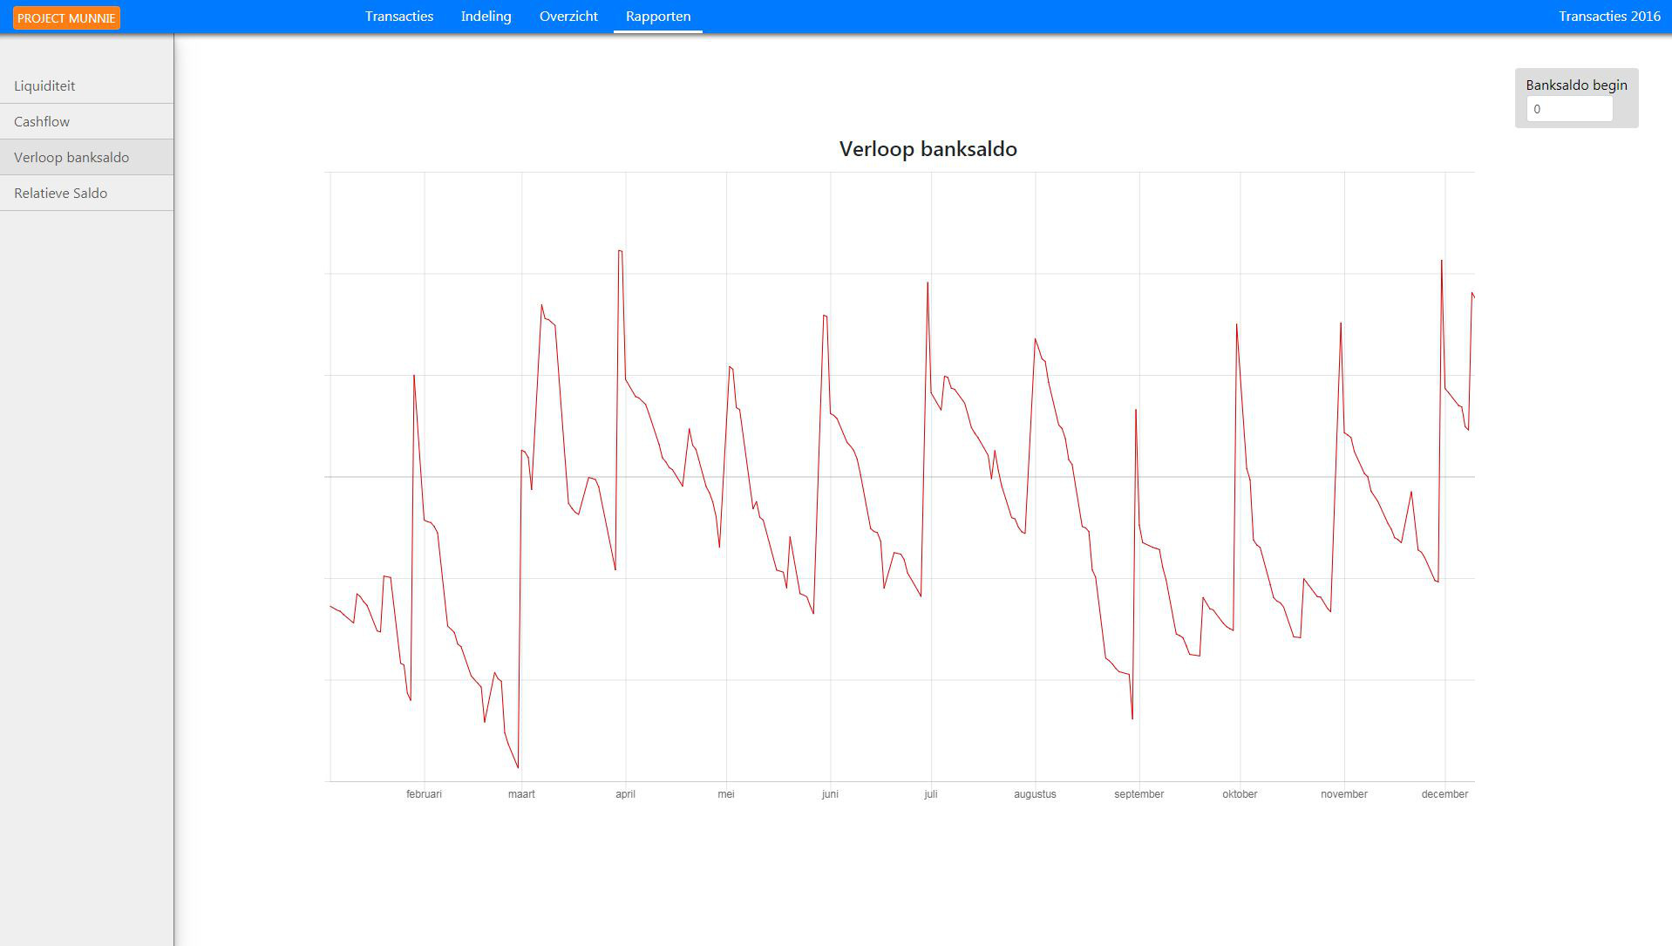The height and width of the screenshot is (946, 1672).
Task: Click the PROJECT MUNNIE logo button
Action: click(66, 18)
